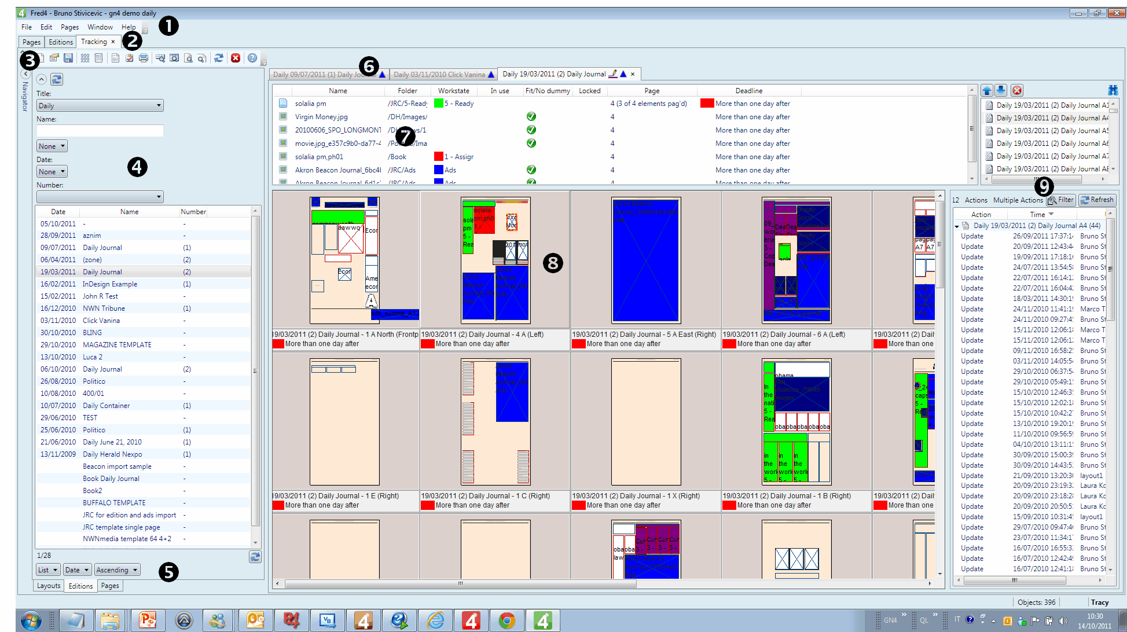Collapse the filter section with round up chevron
The image size is (1127, 632).
(41, 79)
